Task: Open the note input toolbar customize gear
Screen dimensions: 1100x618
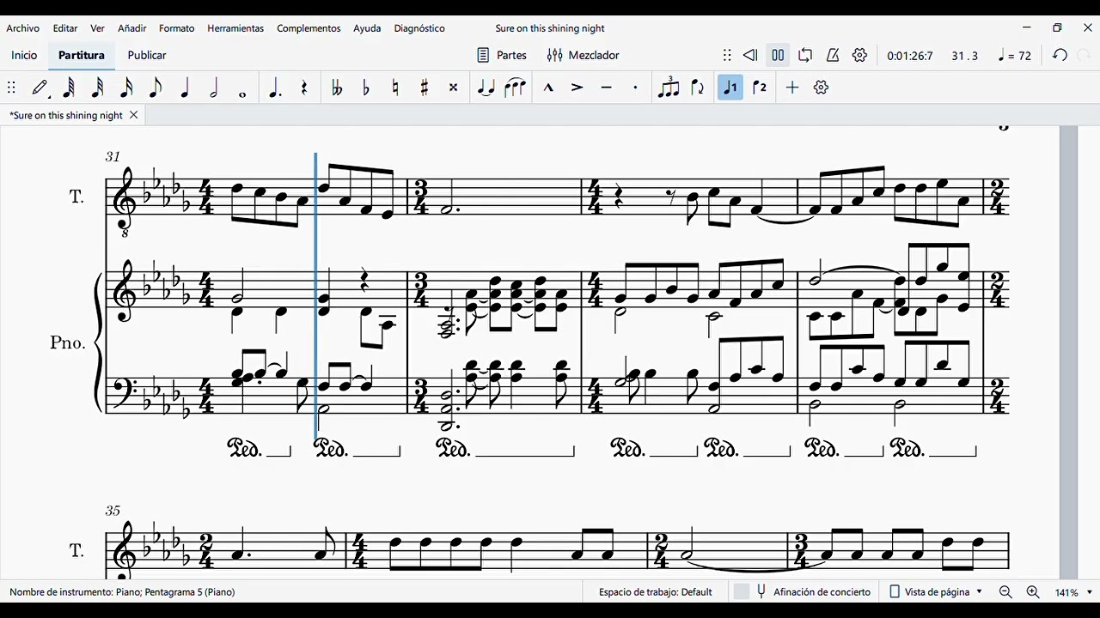Action: pyautogui.click(x=822, y=88)
